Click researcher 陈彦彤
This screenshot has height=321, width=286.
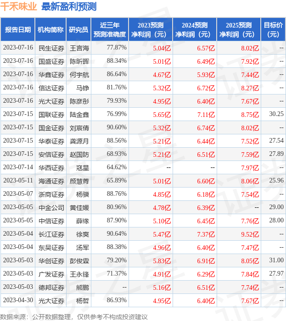click(79, 101)
